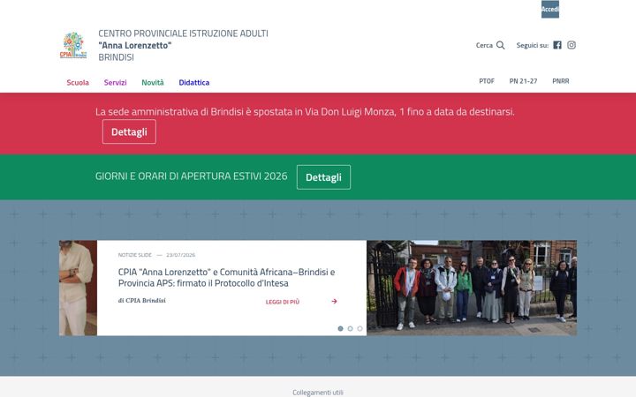Click the arrow next to Leggi di più
This screenshot has height=397, width=636.
coord(334,302)
